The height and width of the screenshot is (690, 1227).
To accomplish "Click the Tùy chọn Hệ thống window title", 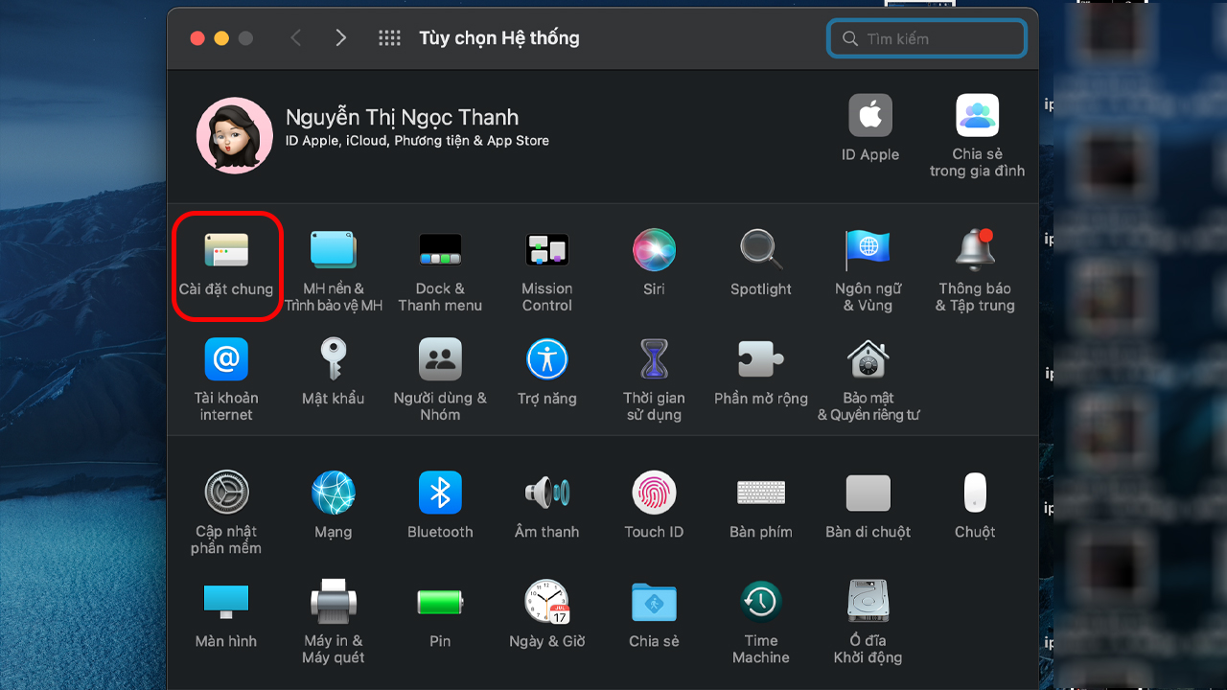I will tap(499, 38).
